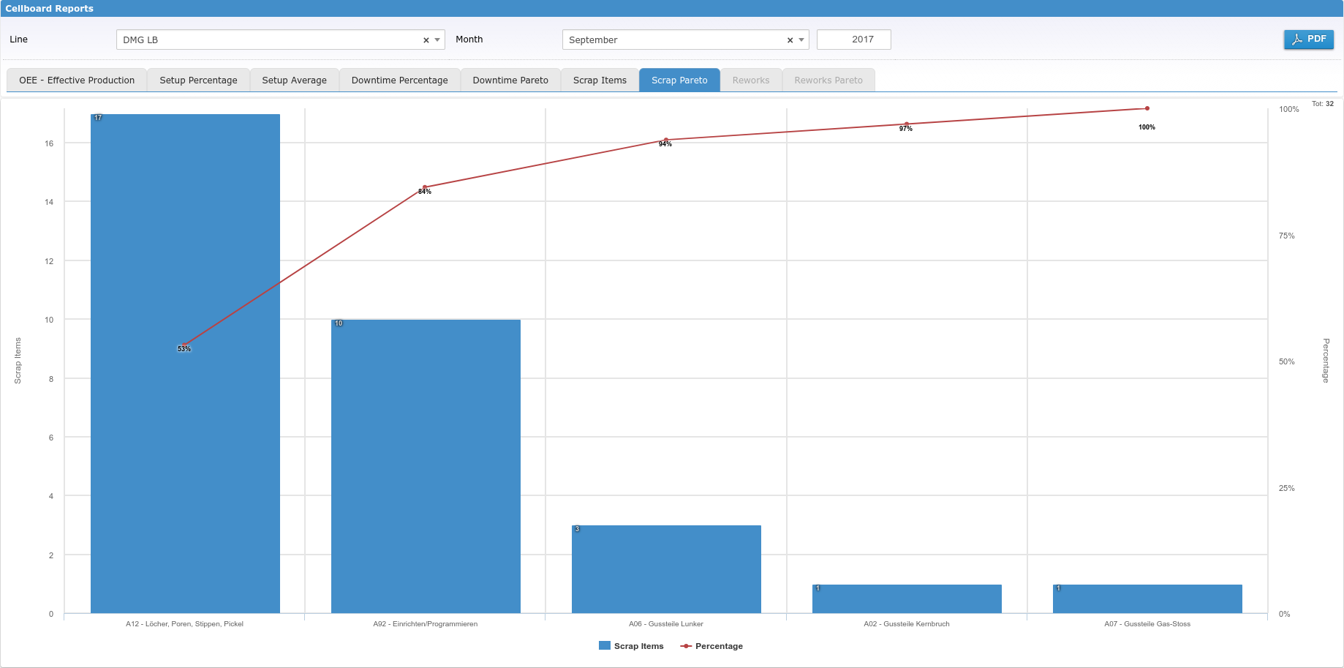
Task: Click the blue Scrap Items legend swatch
Action: click(x=605, y=646)
